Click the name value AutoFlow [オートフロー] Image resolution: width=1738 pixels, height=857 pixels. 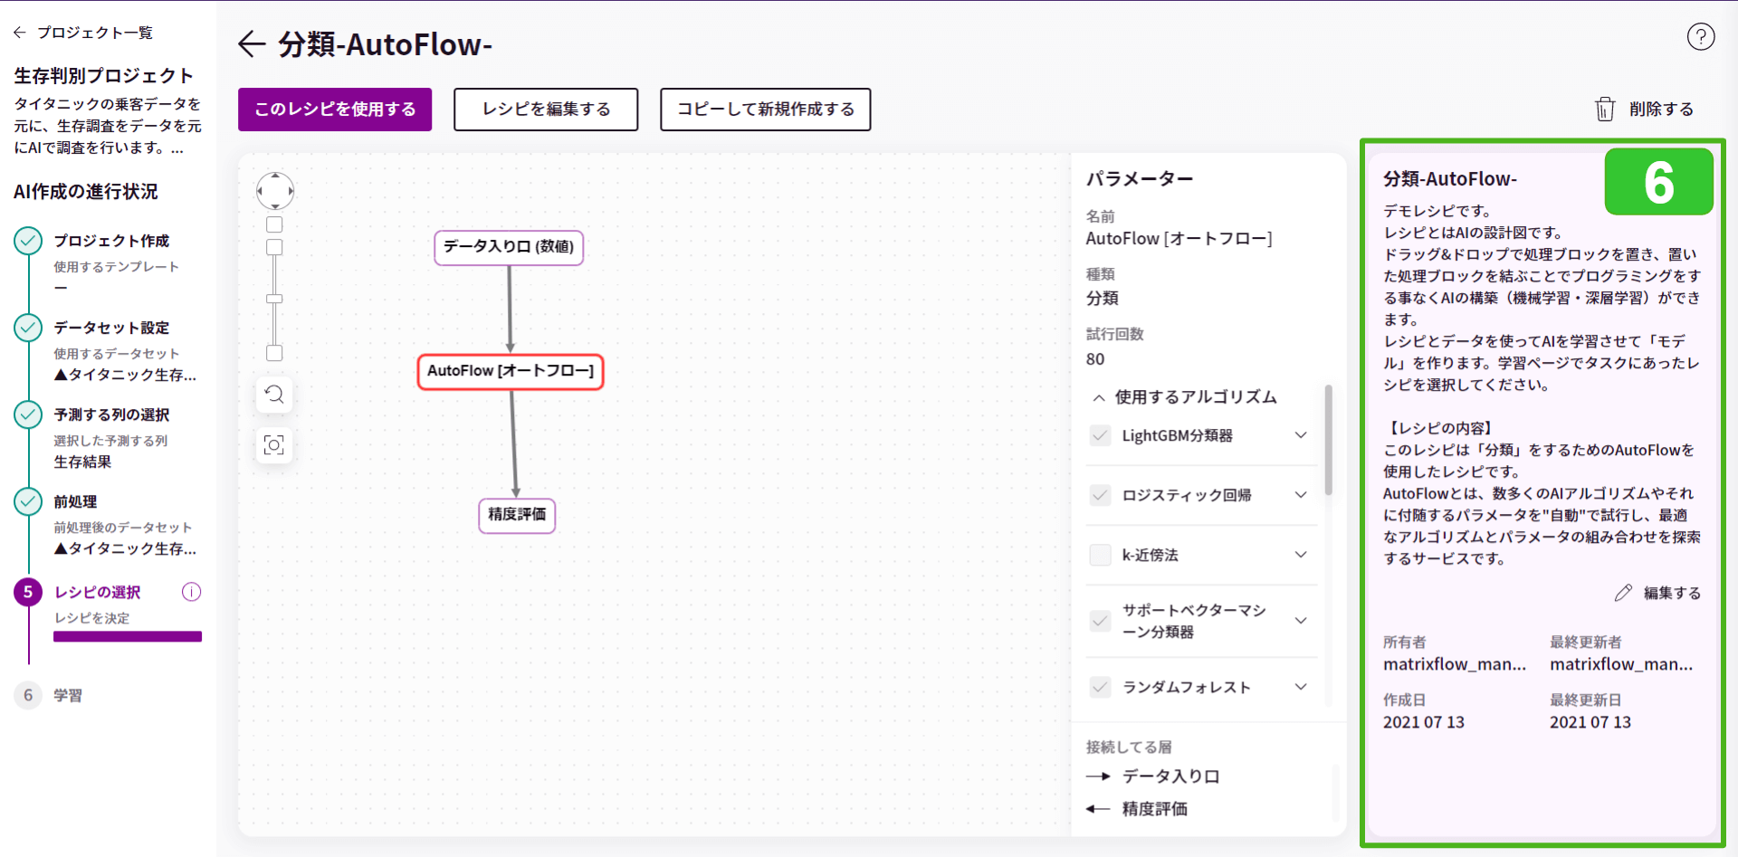(x=1179, y=239)
